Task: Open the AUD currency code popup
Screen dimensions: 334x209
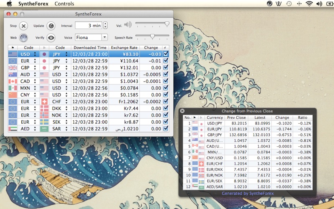Action: point(28,74)
